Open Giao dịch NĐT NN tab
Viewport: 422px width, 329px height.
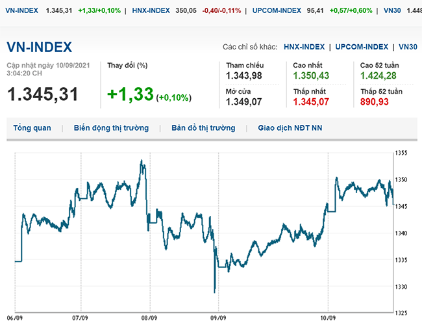(290, 128)
